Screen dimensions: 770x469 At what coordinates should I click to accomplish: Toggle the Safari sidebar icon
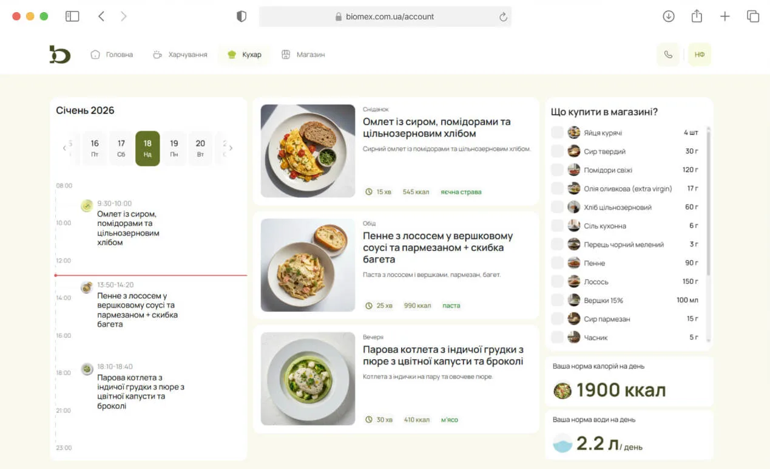pos(72,16)
